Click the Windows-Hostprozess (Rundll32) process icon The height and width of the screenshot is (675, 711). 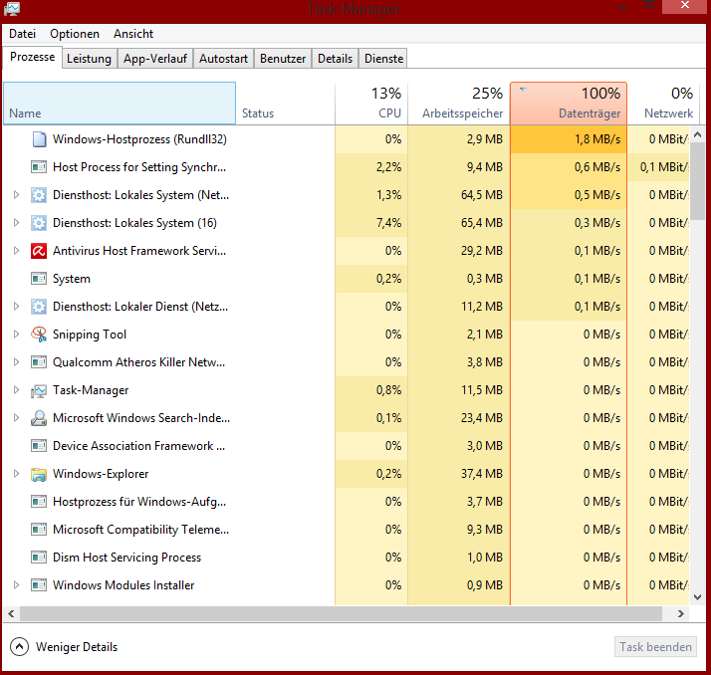[39, 139]
